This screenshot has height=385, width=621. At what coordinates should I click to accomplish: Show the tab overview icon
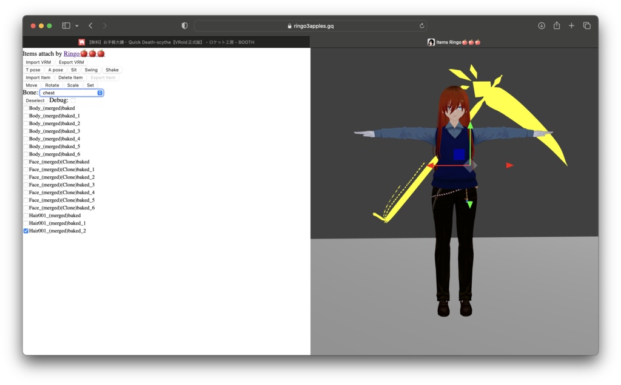587,25
